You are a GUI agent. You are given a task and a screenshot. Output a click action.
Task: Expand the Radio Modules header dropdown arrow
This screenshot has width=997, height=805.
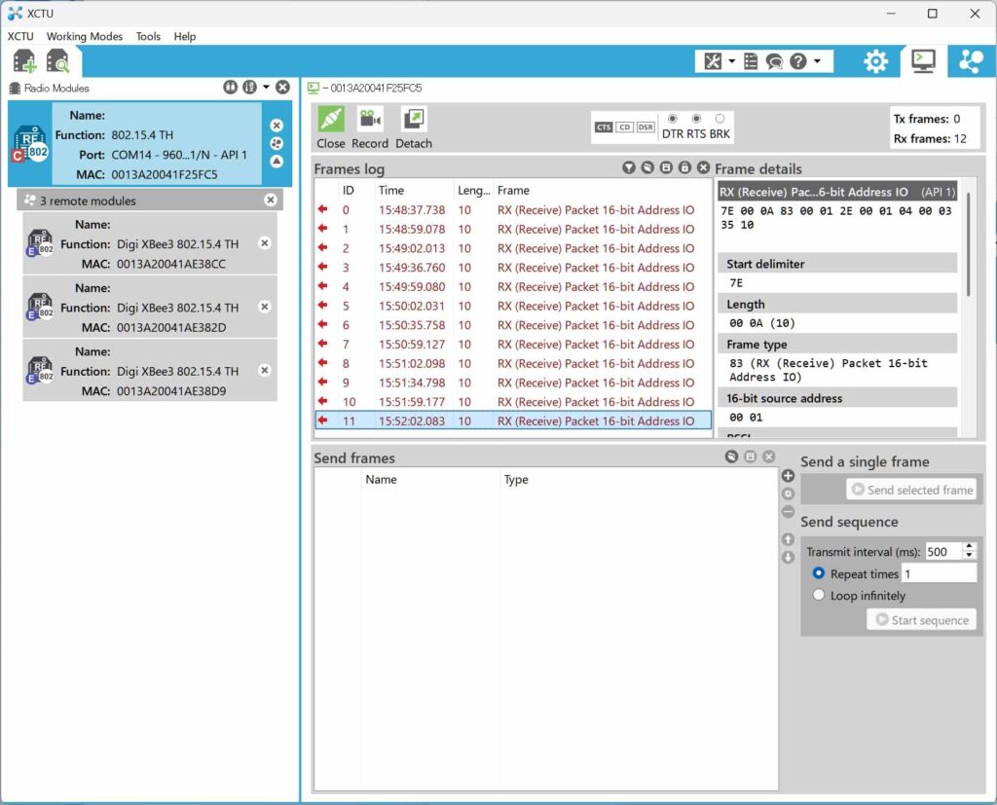tap(266, 87)
